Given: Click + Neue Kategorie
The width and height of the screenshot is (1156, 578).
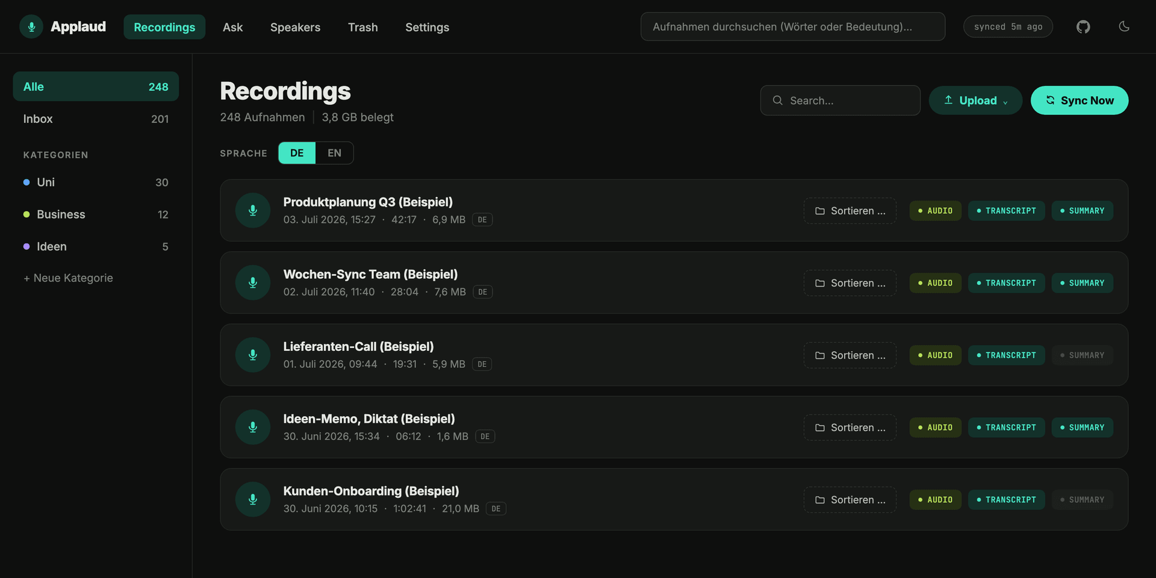Looking at the screenshot, I should (x=68, y=278).
